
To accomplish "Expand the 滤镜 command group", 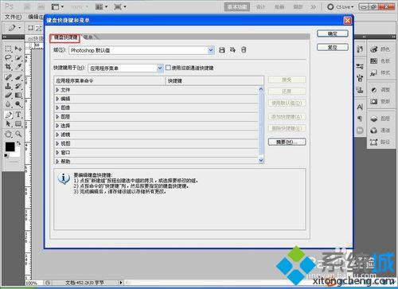I will [x=57, y=135].
